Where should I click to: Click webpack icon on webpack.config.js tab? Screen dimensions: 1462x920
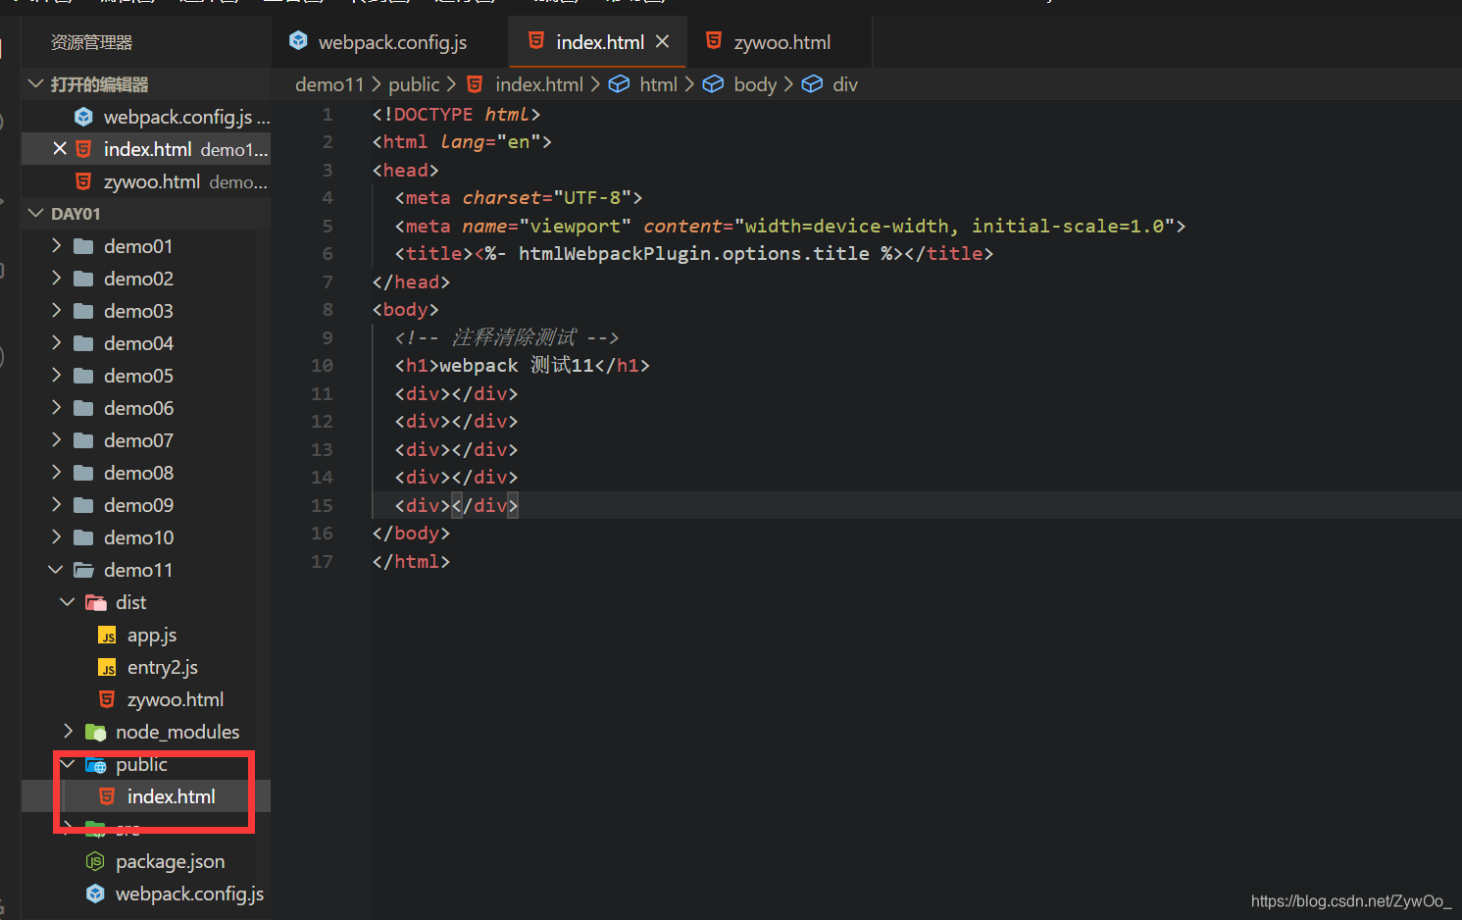click(x=299, y=40)
